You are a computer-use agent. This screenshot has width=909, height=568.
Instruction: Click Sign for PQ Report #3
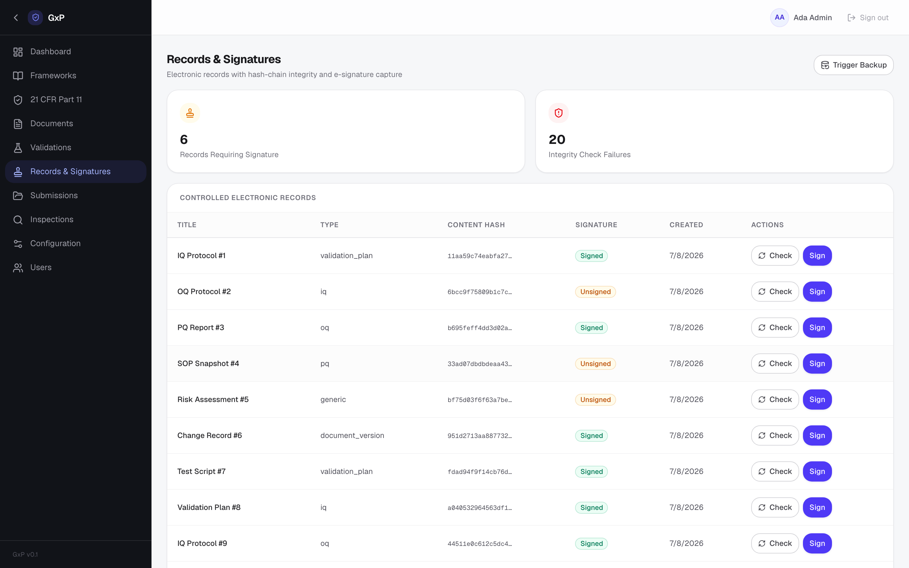[817, 328]
